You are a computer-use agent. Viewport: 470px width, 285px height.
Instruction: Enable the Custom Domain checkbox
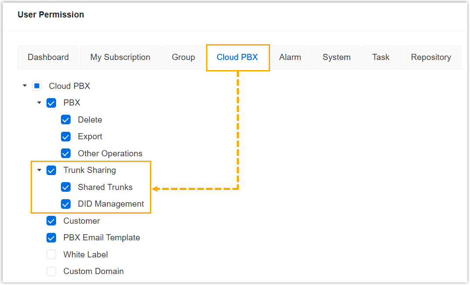click(x=51, y=271)
